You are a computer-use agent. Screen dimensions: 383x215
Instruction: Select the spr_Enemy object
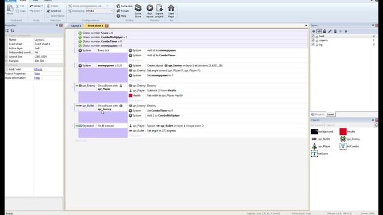tap(349, 139)
